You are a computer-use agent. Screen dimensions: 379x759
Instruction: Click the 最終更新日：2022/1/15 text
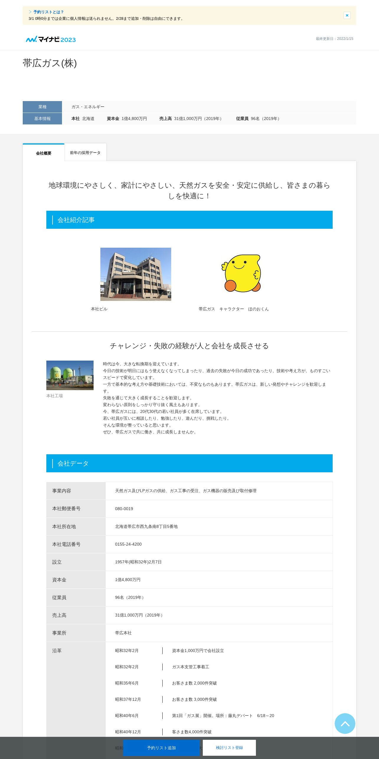334,39
